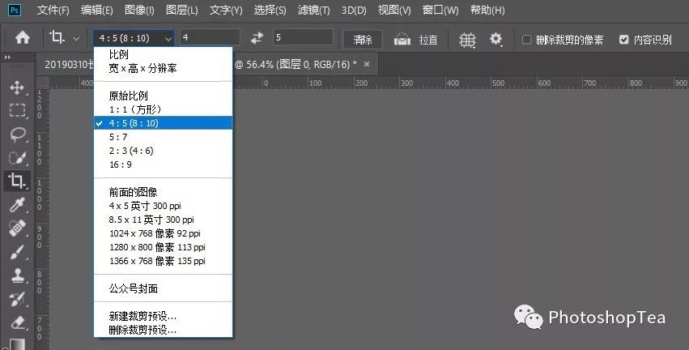Open the 4:5 (8:10) ratio dropdown
The height and width of the screenshot is (350, 689).
134,38
